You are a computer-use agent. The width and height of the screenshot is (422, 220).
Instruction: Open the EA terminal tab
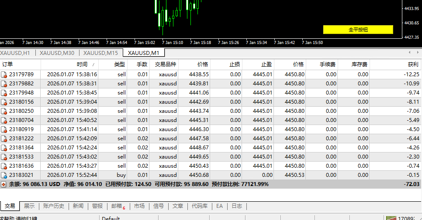tap(219, 206)
